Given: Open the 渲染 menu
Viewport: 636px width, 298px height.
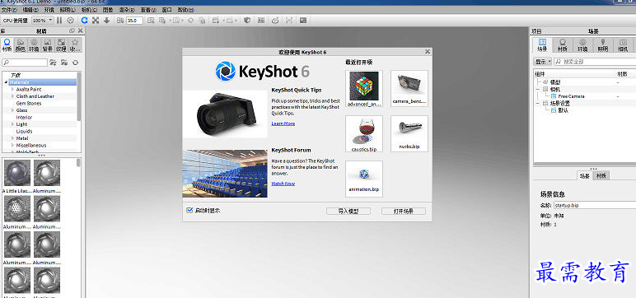Looking at the screenshot, I should click(x=128, y=10).
